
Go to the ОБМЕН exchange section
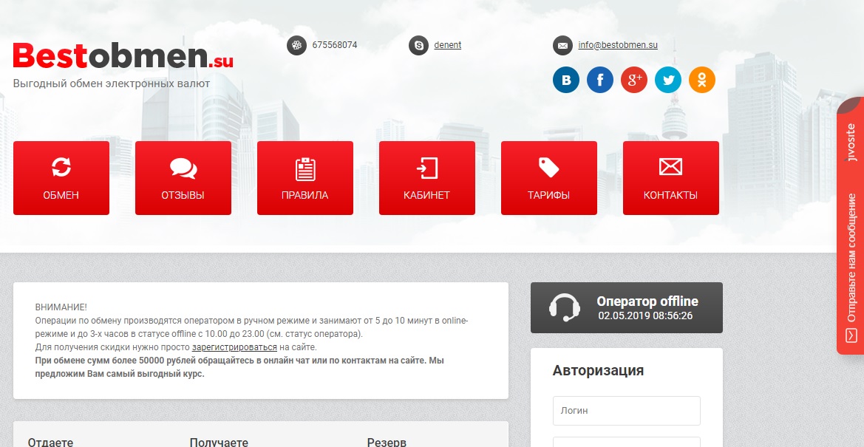pos(61,178)
